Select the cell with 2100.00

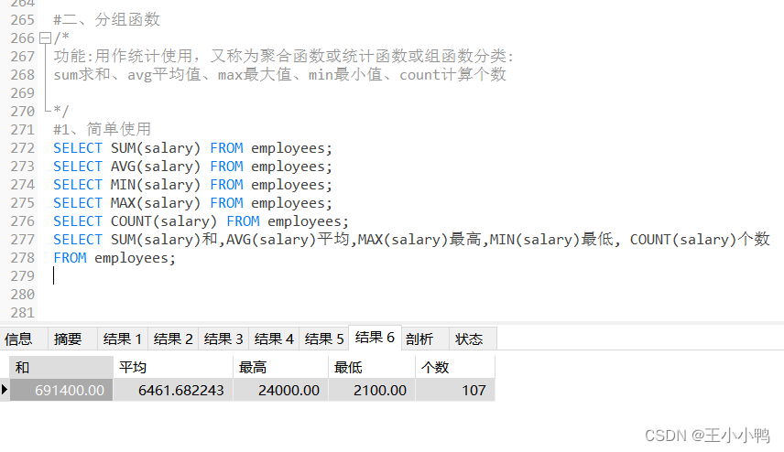372,390
